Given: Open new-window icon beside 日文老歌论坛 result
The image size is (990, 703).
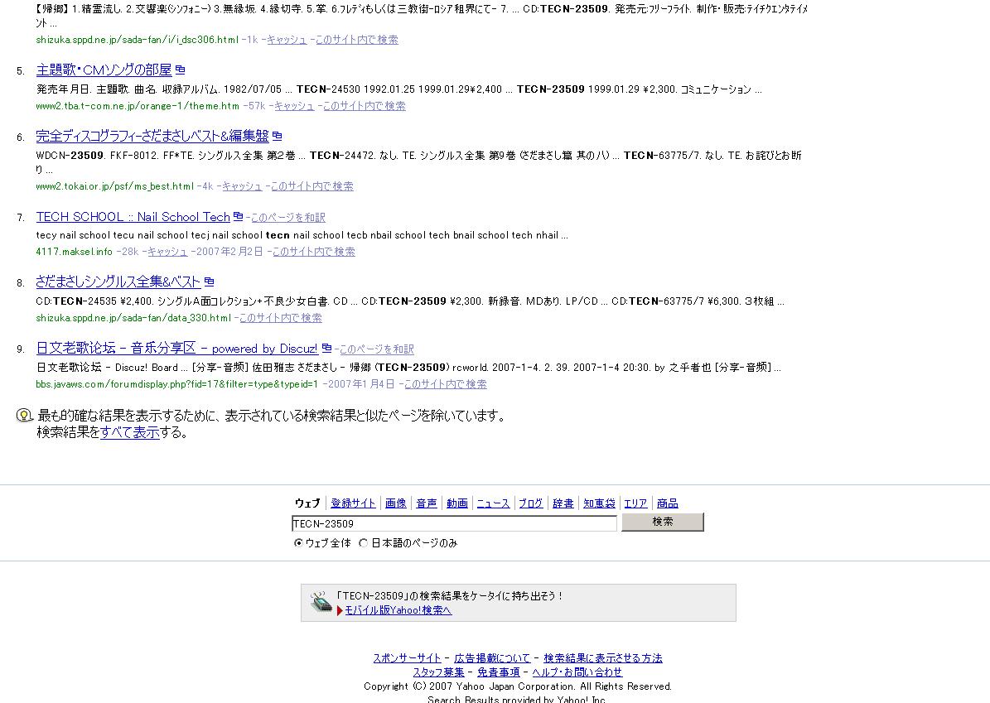Looking at the screenshot, I should tap(326, 348).
